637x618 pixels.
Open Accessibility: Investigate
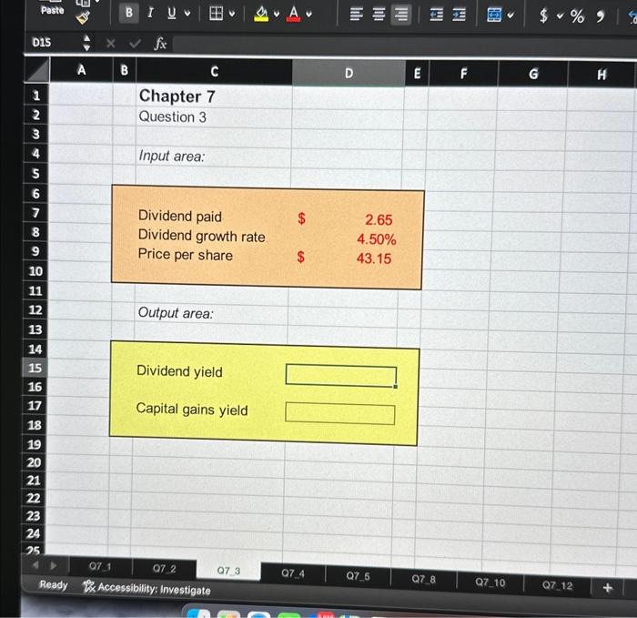point(147,588)
